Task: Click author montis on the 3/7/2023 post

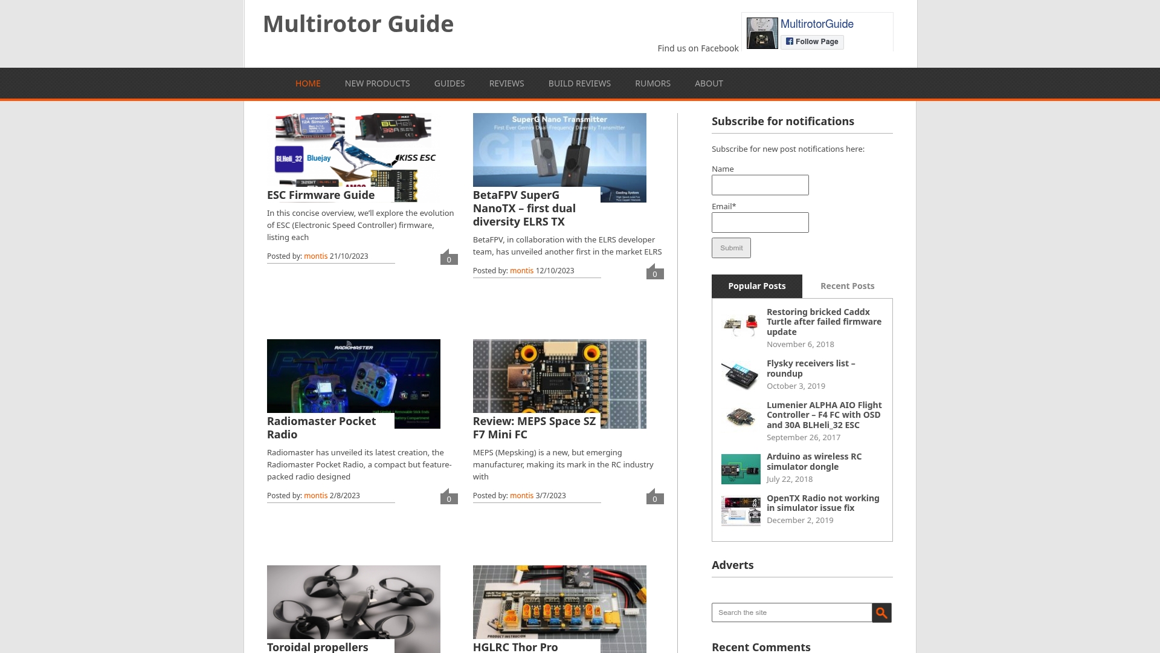Action: click(x=521, y=496)
